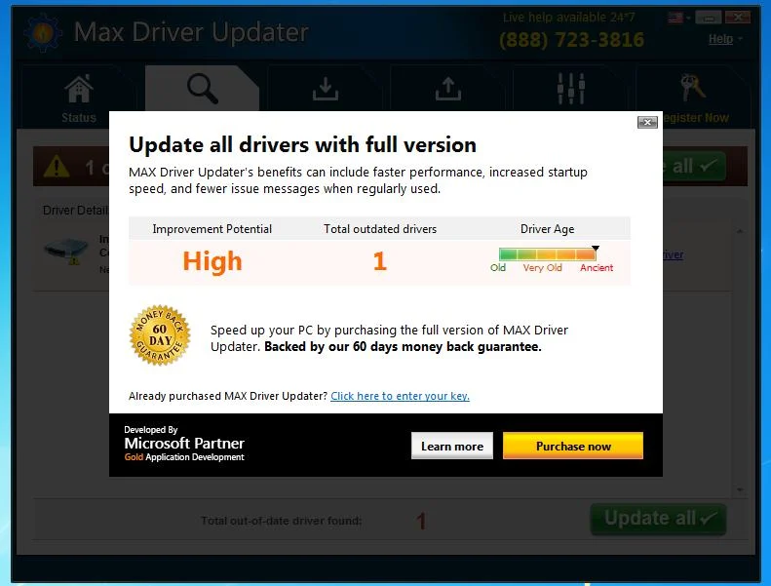Open the download arrow tab

pos(325,89)
